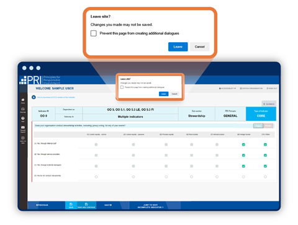Viewport: 298px width, 225px height.
Task: Click Cancel in the enlarged dialog
Action: (200, 46)
